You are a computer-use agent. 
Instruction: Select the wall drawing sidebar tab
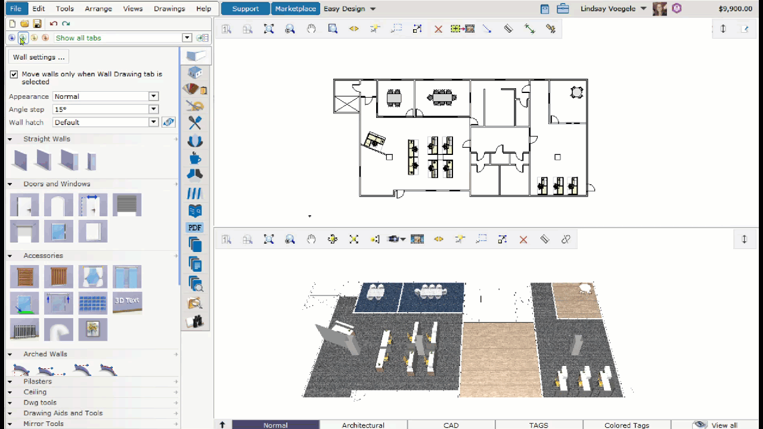(x=195, y=56)
